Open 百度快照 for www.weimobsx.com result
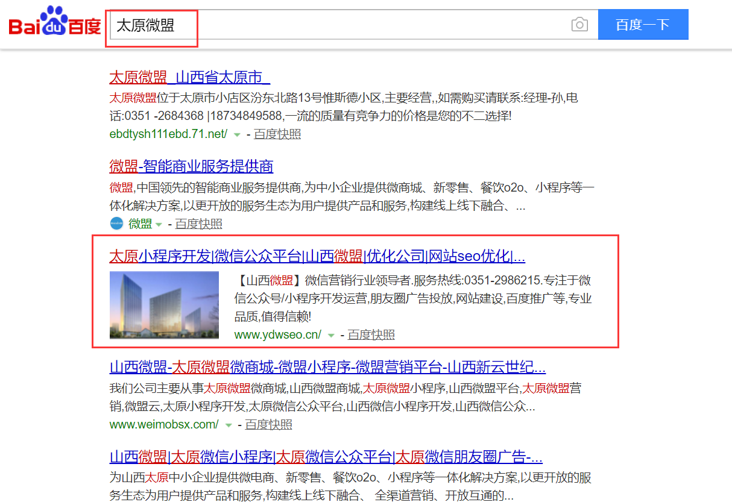This screenshot has width=732, height=502. click(269, 424)
